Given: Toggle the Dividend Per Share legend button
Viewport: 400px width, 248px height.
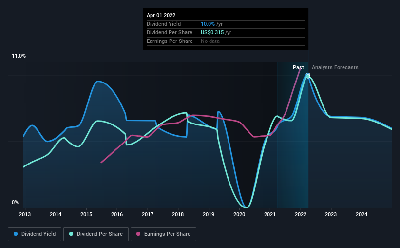Looking at the screenshot, I should pos(96,234).
